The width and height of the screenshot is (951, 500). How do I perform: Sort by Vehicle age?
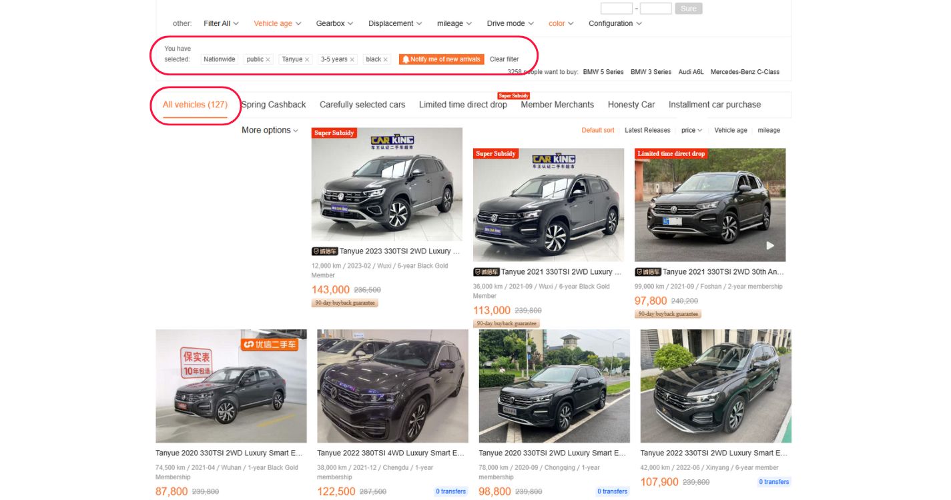point(731,130)
